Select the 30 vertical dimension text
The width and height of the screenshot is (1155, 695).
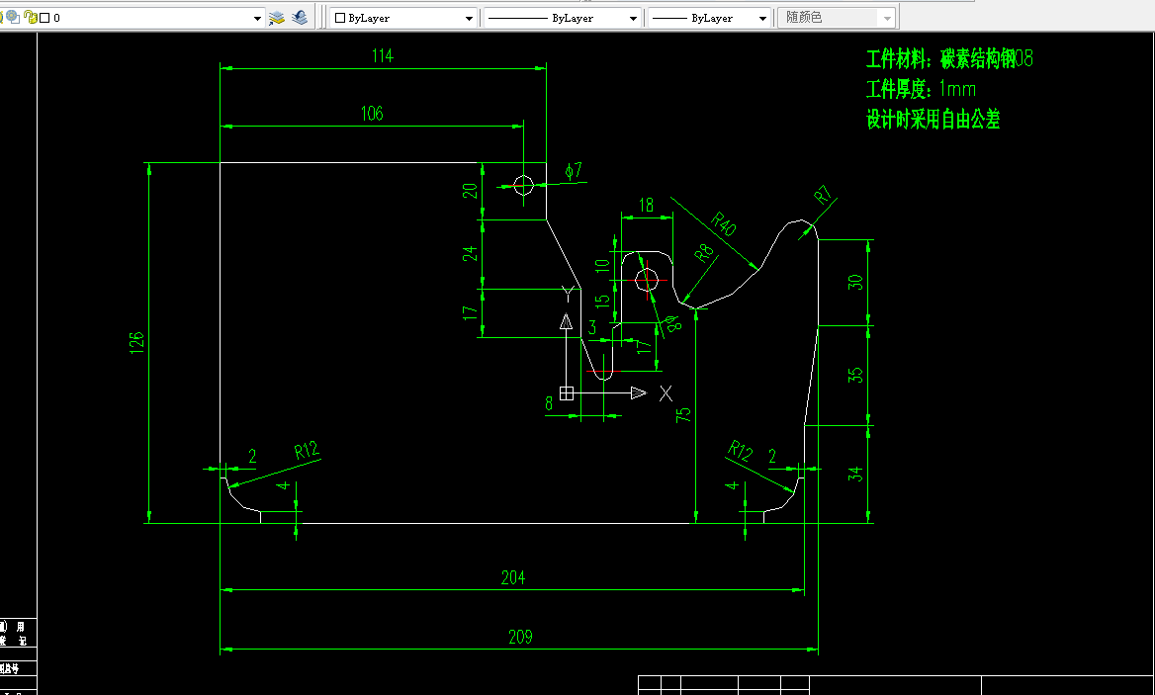[x=855, y=282]
